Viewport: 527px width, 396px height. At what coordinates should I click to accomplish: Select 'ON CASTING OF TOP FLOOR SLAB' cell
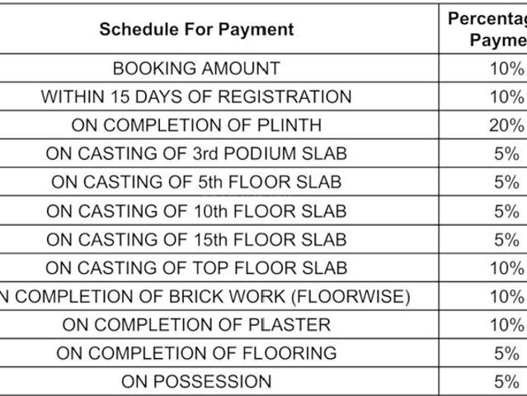pyautogui.click(x=196, y=268)
